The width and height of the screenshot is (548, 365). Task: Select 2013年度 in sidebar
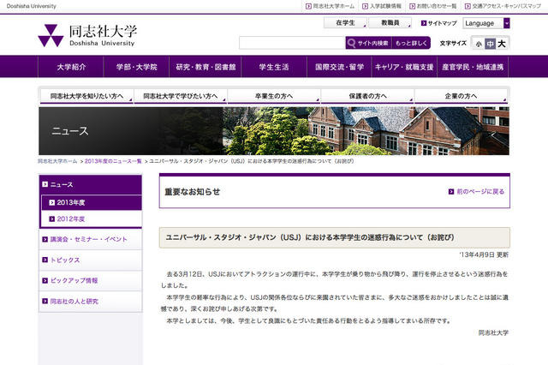click(x=92, y=202)
